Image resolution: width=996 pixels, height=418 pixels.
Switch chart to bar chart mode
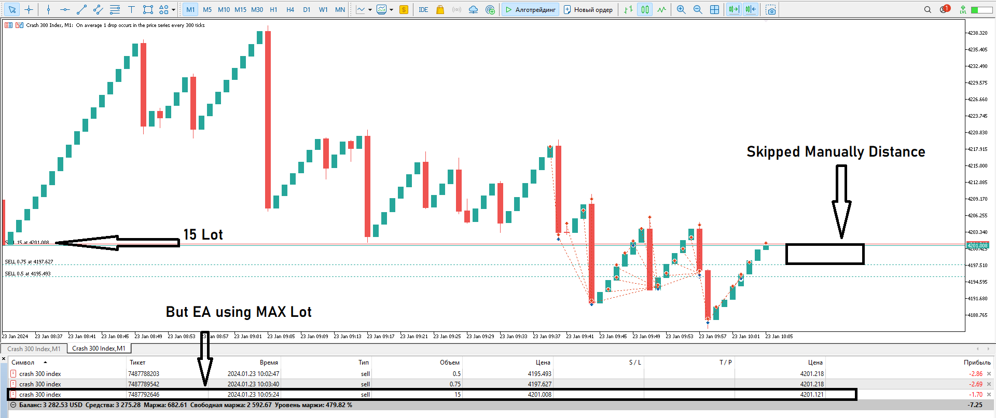pos(628,9)
